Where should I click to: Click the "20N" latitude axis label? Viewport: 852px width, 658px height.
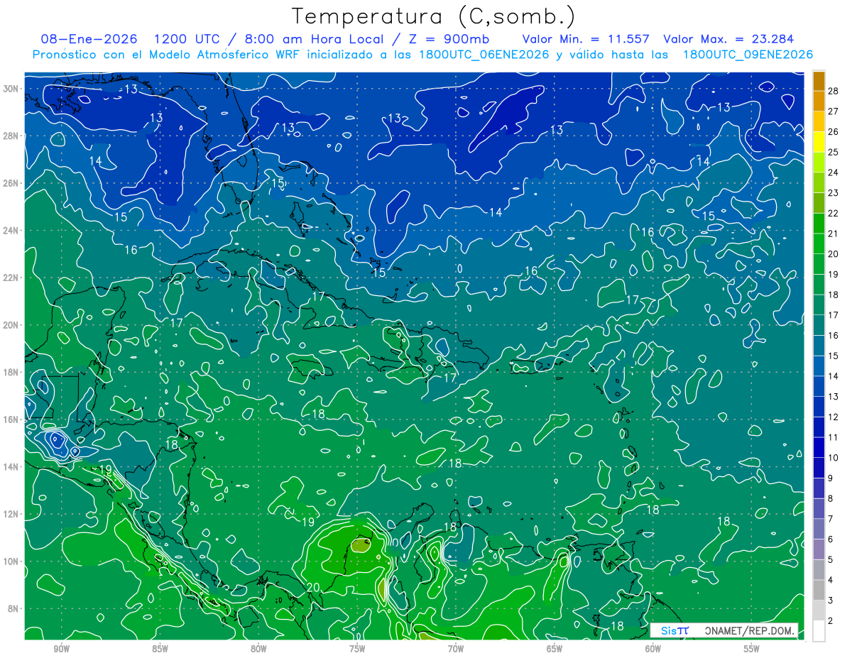(11, 324)
